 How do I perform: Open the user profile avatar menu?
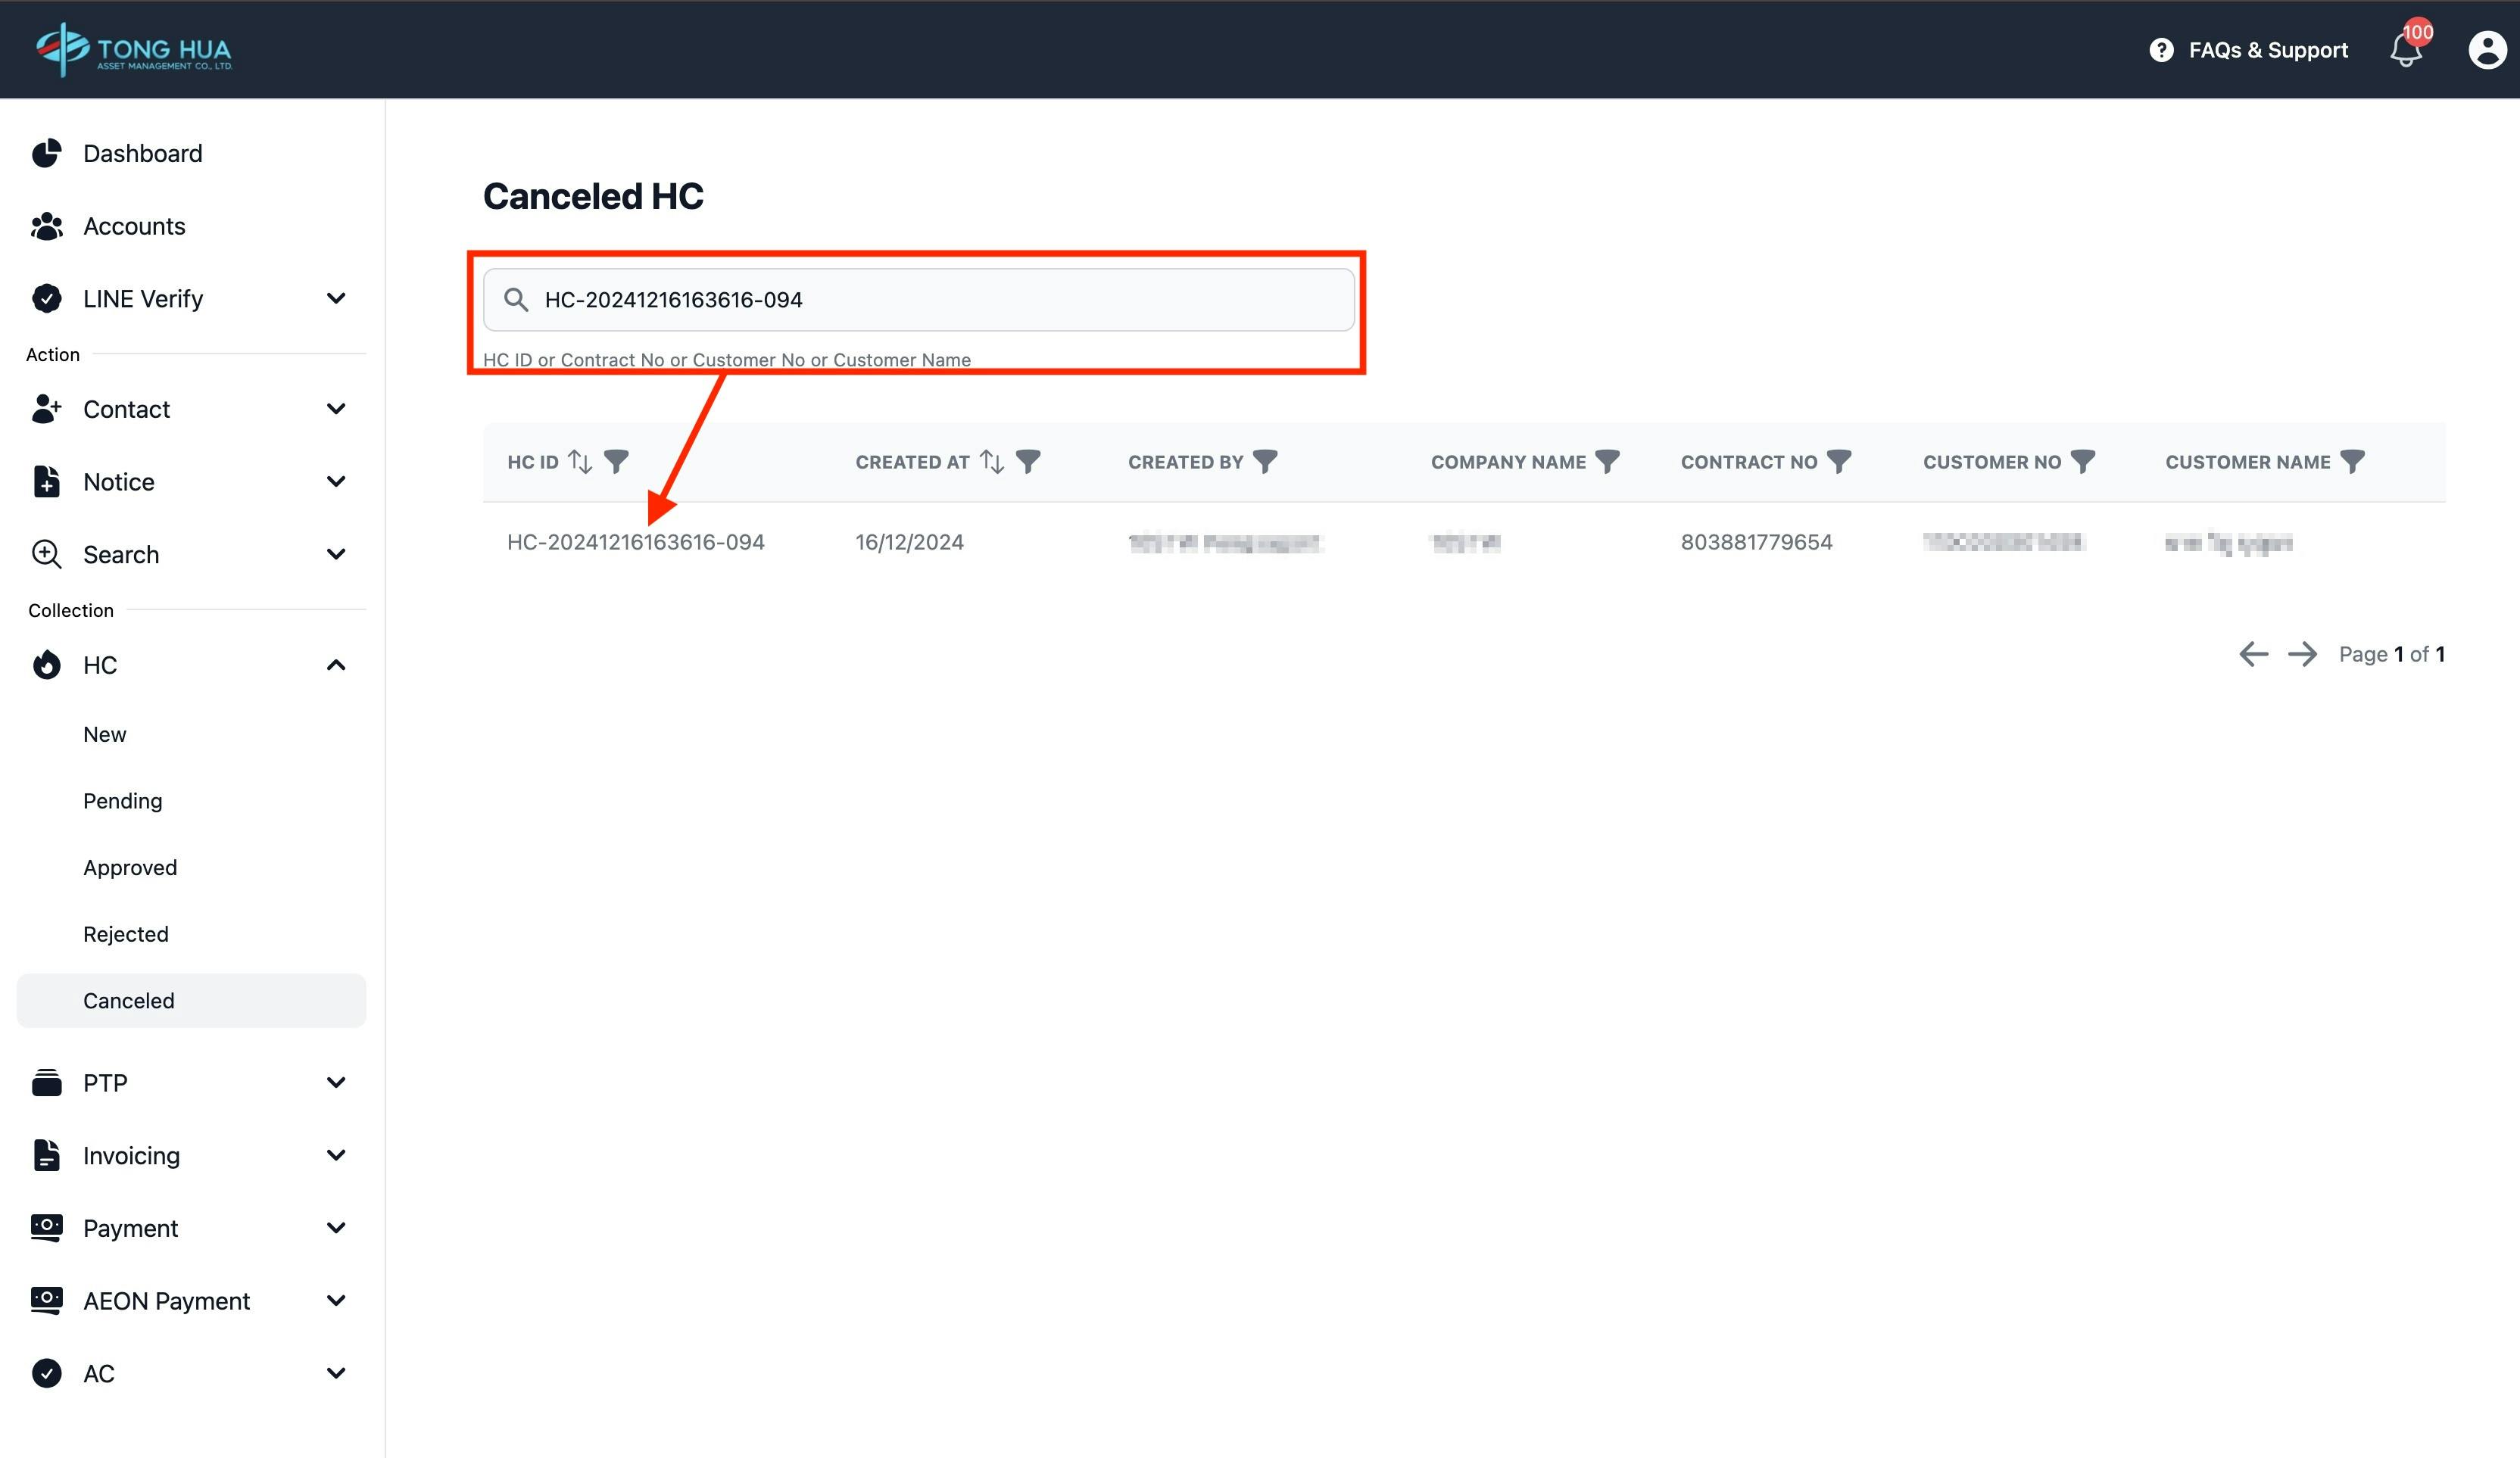click(2487, 49)
